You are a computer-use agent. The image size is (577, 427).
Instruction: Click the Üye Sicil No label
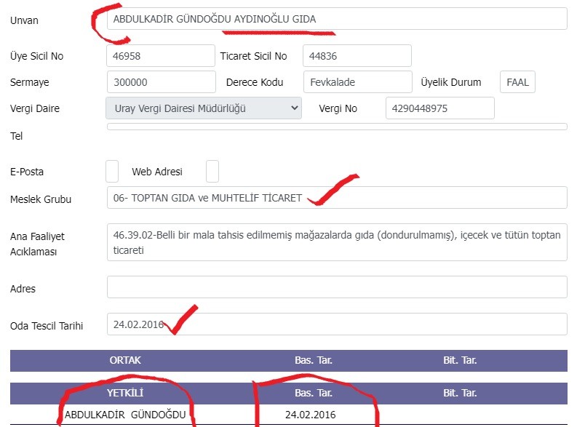pyautogui.click(x=37, y=56)
